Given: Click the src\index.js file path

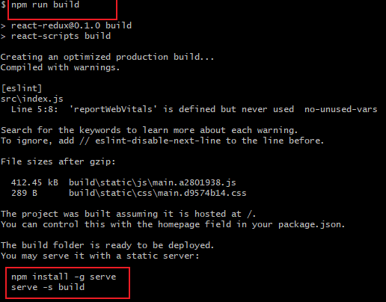Looking at the screenshot, I should click(x=32, y=99).
